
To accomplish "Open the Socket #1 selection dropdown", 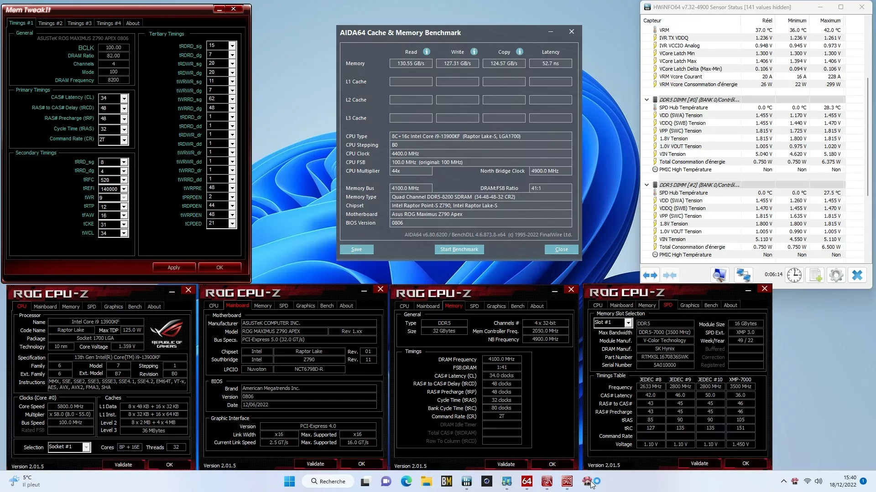I will tap(86, 447).
